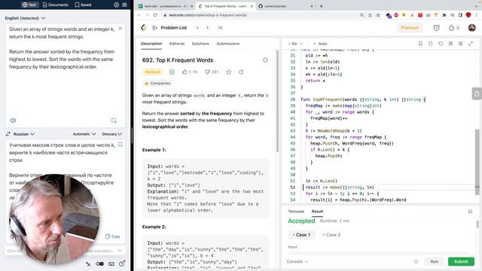482x271 pixels.
Task: Switch to the first leetcode spreadsheet tab
Action: coord(165,6)
